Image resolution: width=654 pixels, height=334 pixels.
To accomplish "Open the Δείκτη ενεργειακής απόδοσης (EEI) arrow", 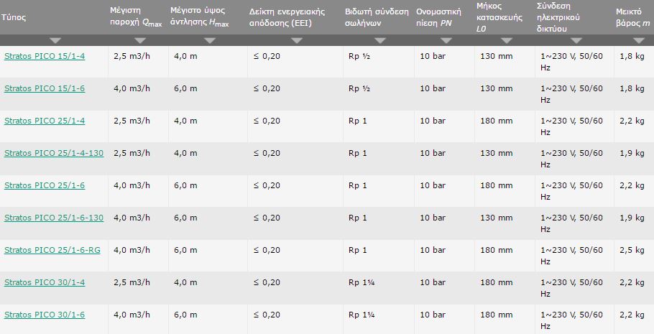I will [296, 41].
